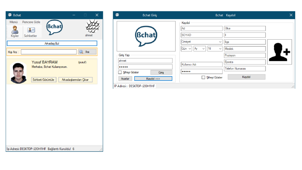Close the Bchat Giriş window
The image size is (302, 170).
pos(291,15)
